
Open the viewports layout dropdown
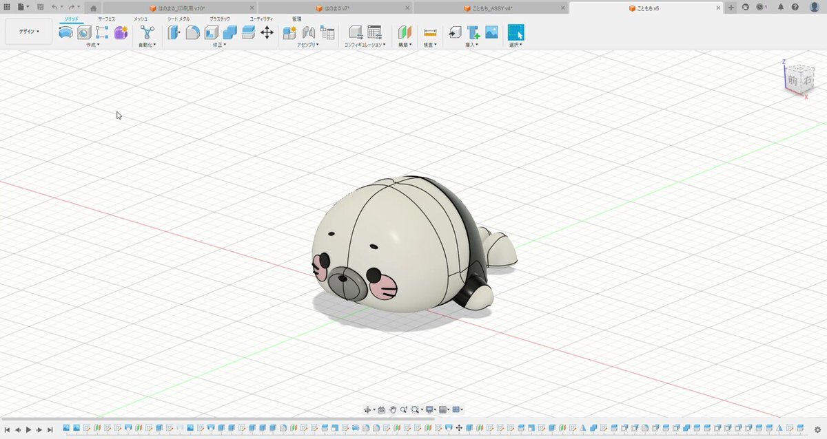458,409
